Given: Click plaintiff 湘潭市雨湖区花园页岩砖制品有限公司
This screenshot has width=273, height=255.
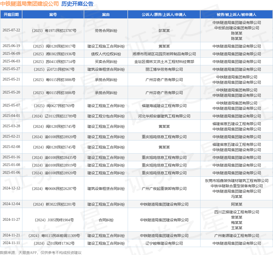Looking at the screenshot, I should [x=164, y=54].
